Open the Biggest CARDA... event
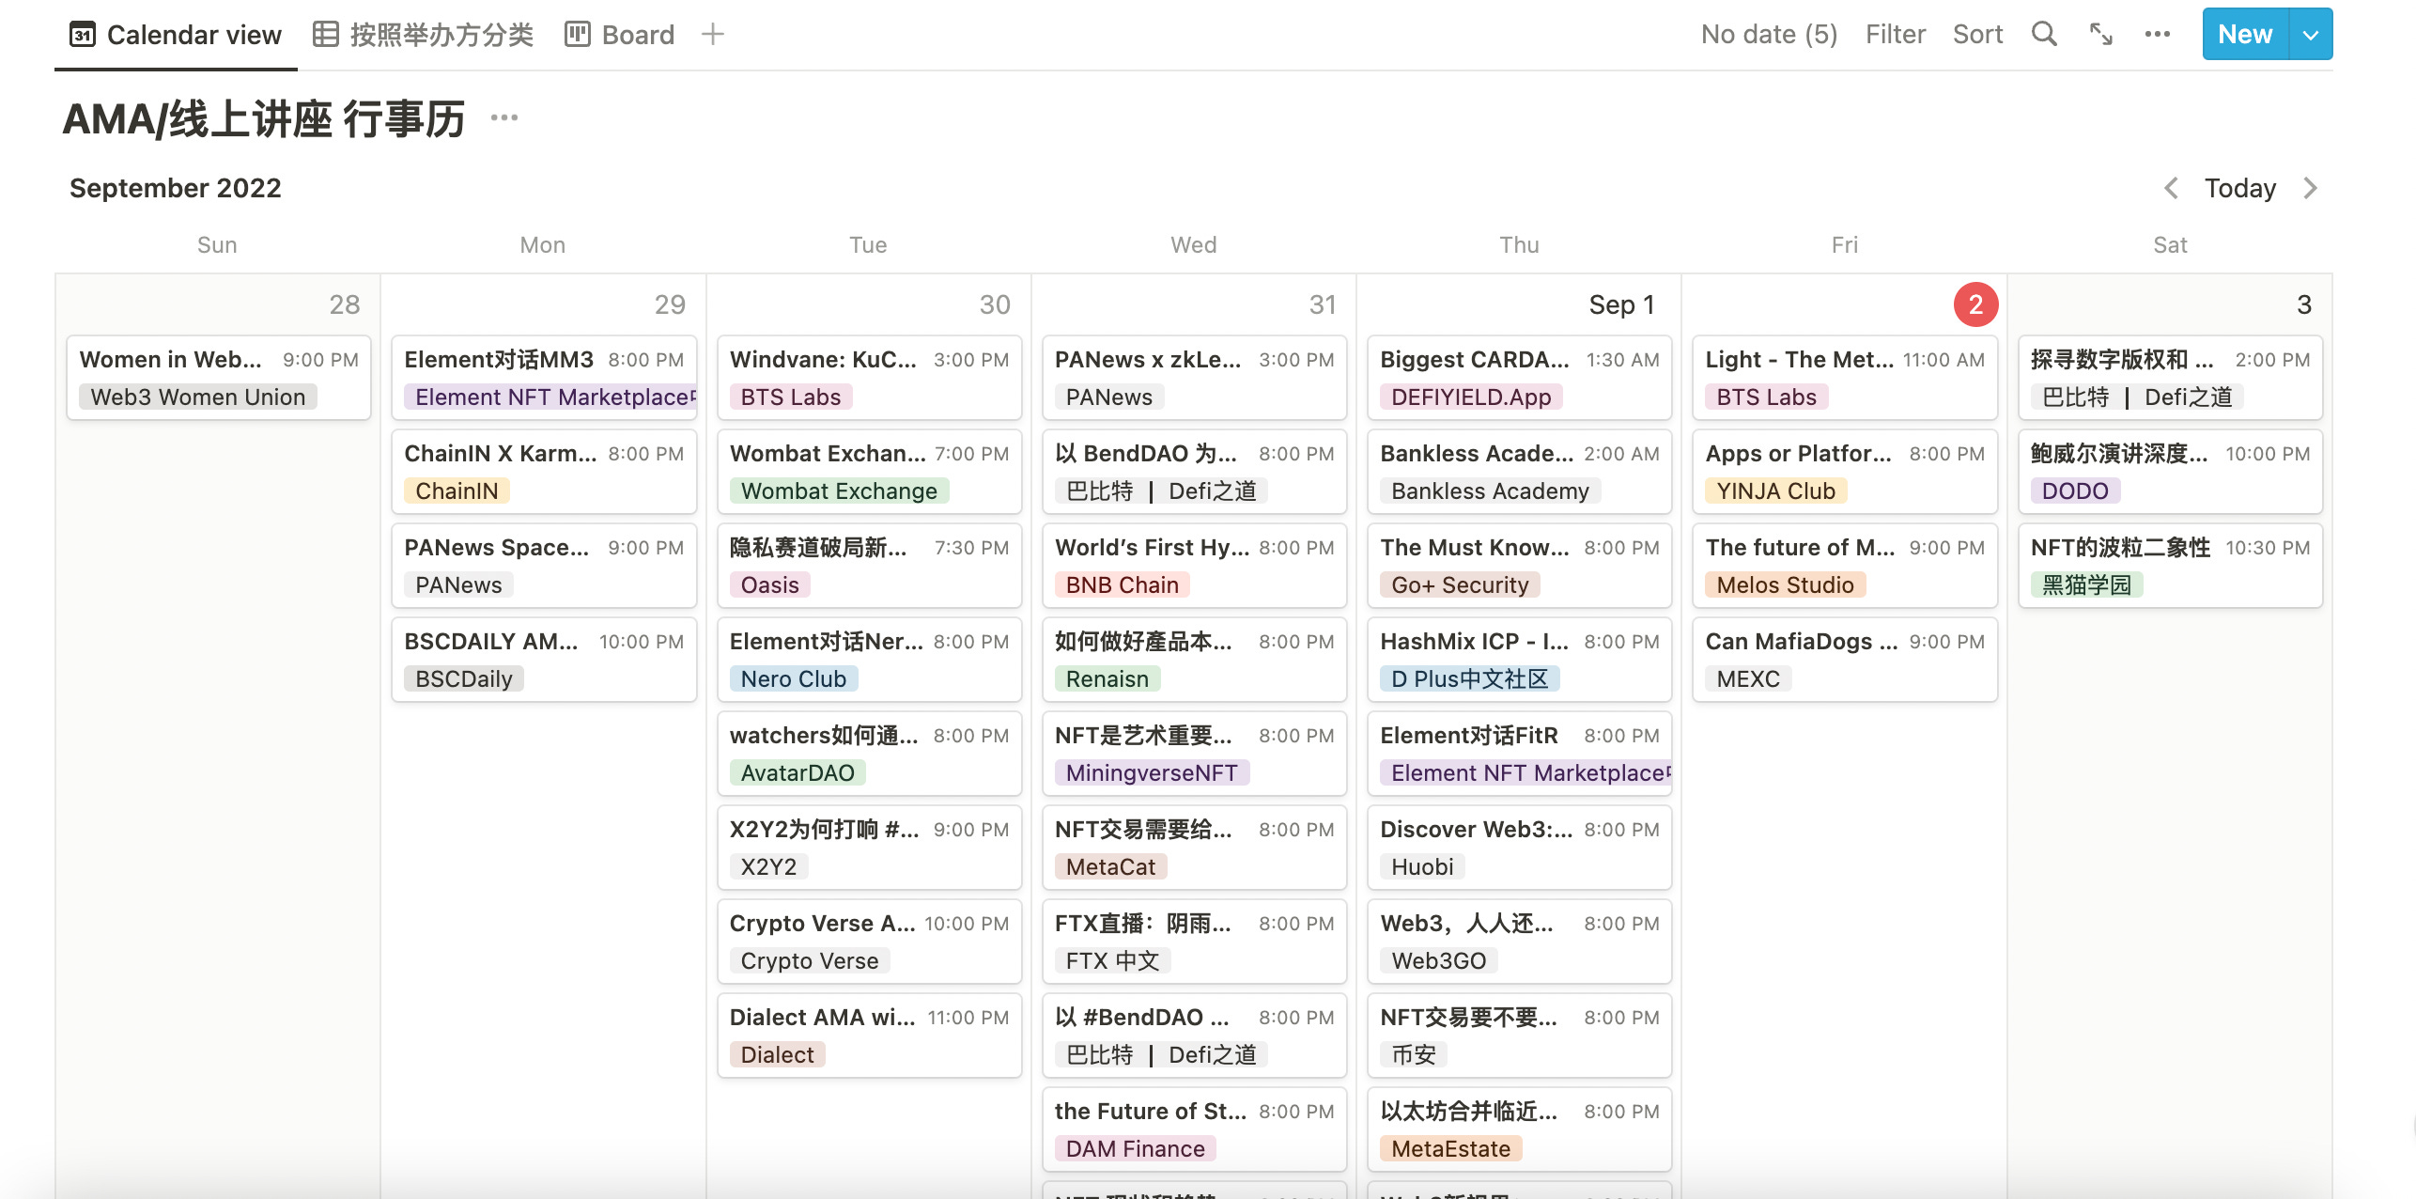 (1519, 378)
